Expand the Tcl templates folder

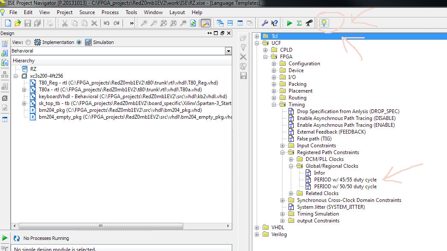coord(257,36)
